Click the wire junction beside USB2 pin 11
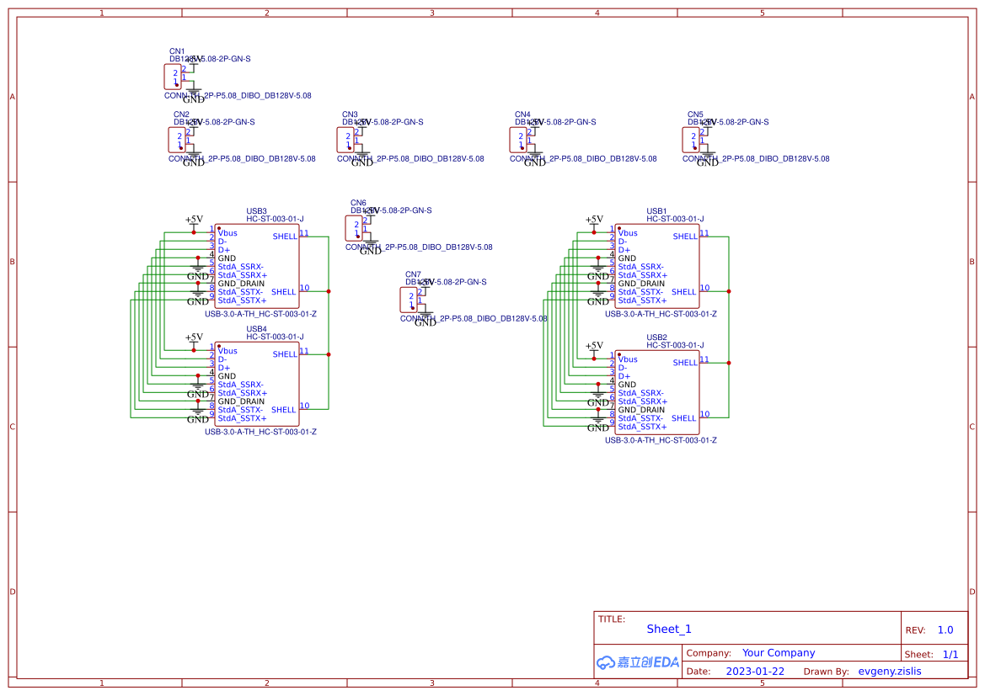The image size is (985, 696). pos(729,363)
